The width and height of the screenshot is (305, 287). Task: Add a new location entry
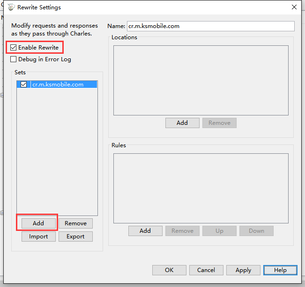(x=182, y=123)
